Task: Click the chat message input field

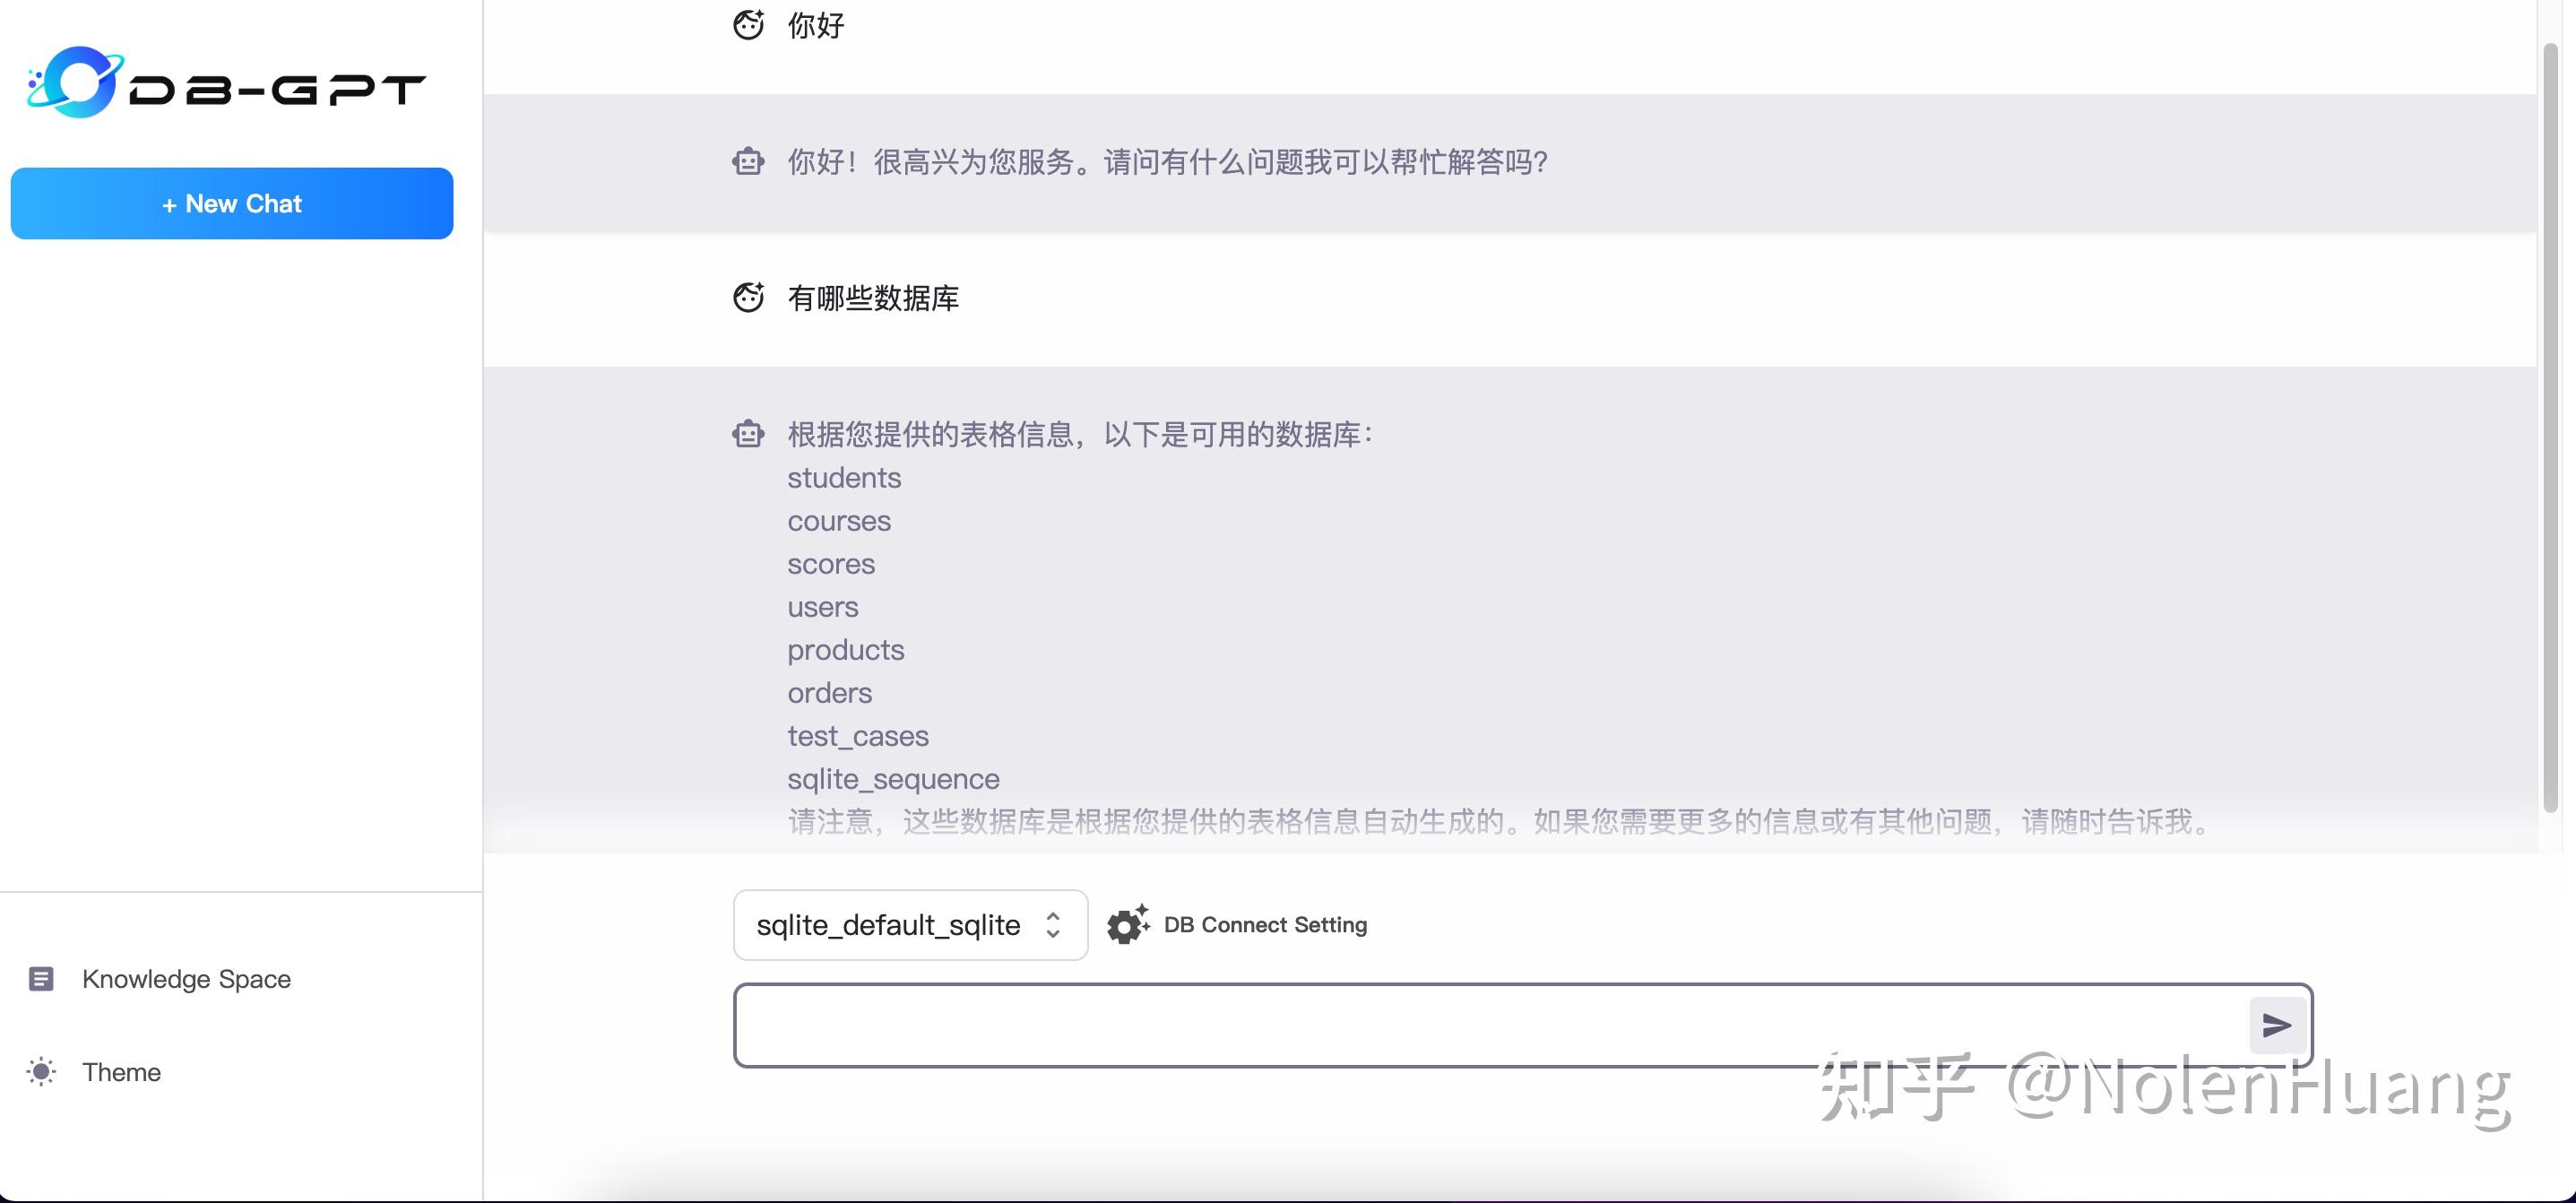Action: point(1500,1024)
